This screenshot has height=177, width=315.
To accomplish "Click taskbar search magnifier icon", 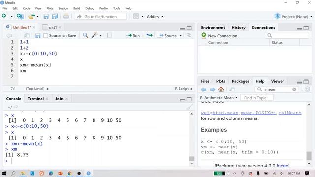I will click(13, 173).
